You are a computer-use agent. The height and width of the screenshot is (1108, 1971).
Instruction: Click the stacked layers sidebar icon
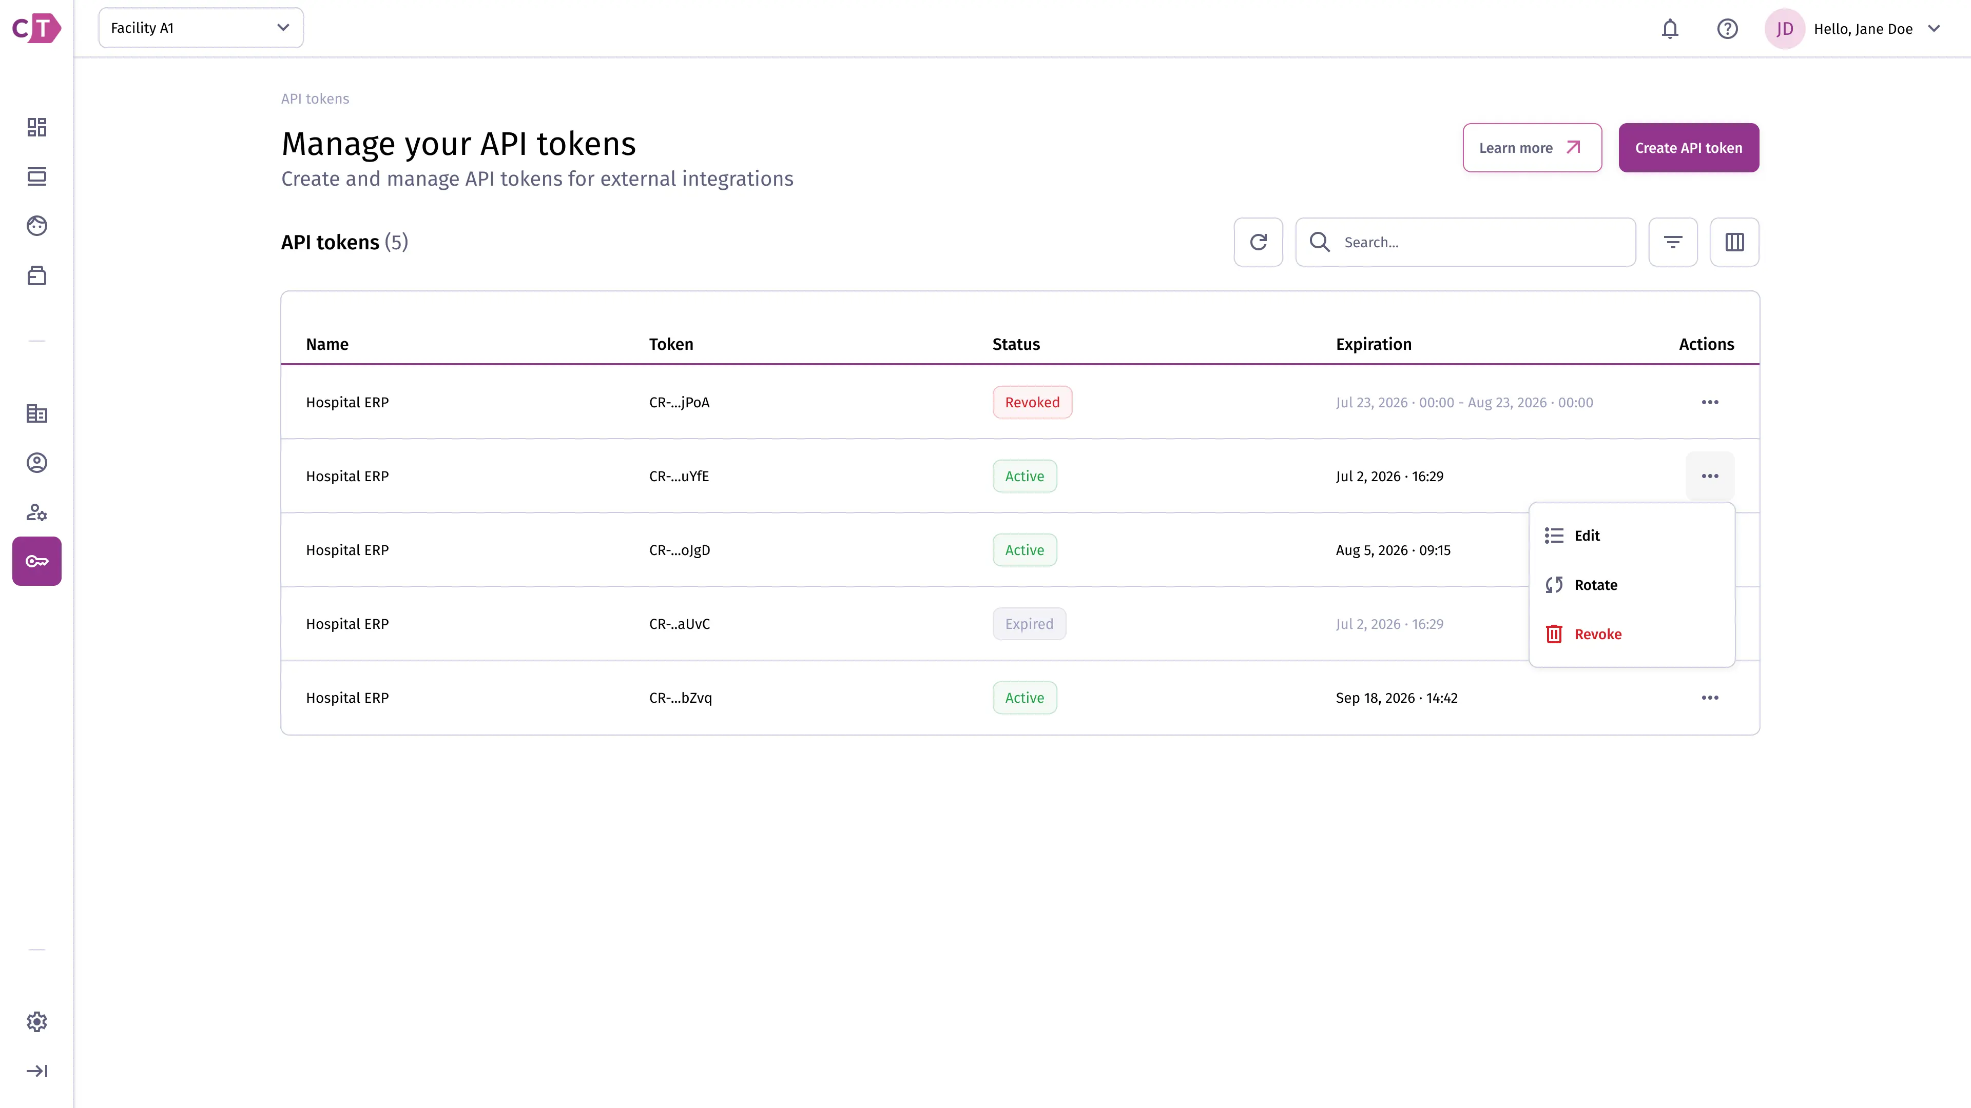coord(37,176)
